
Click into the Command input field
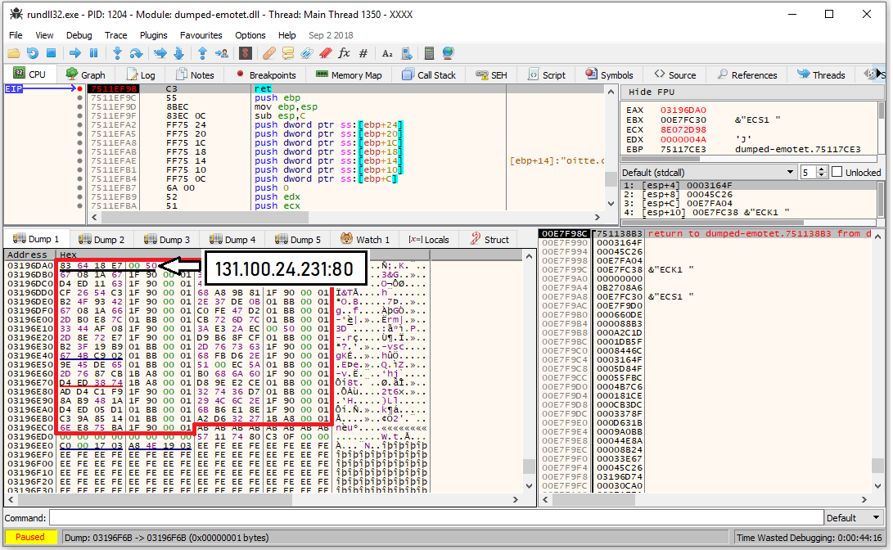tap(435, 518)
